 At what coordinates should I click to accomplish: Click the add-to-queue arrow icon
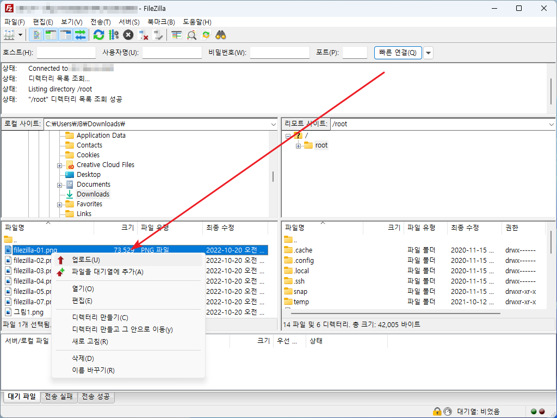point(61,272)
